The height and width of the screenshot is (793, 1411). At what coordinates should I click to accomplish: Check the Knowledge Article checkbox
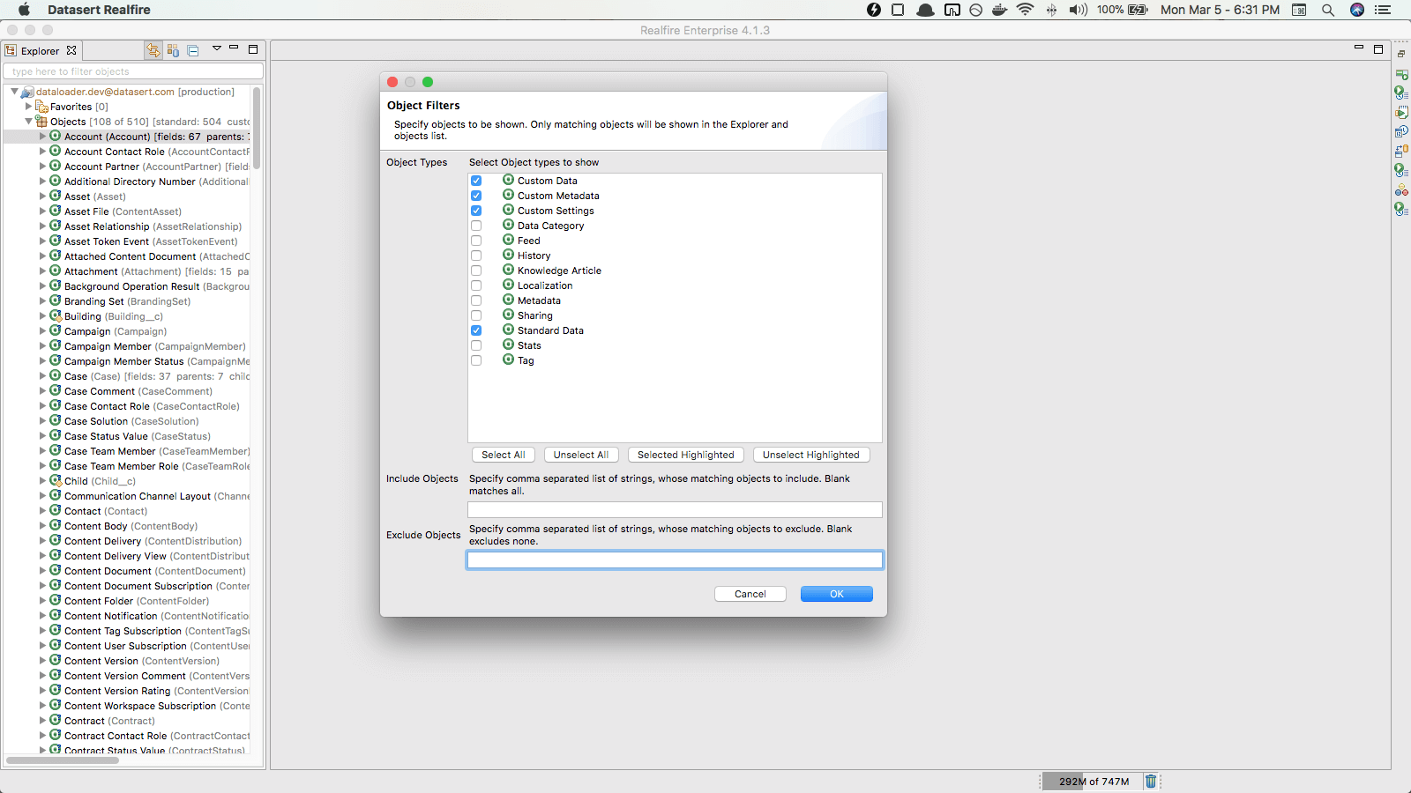(x=476, y=271)
